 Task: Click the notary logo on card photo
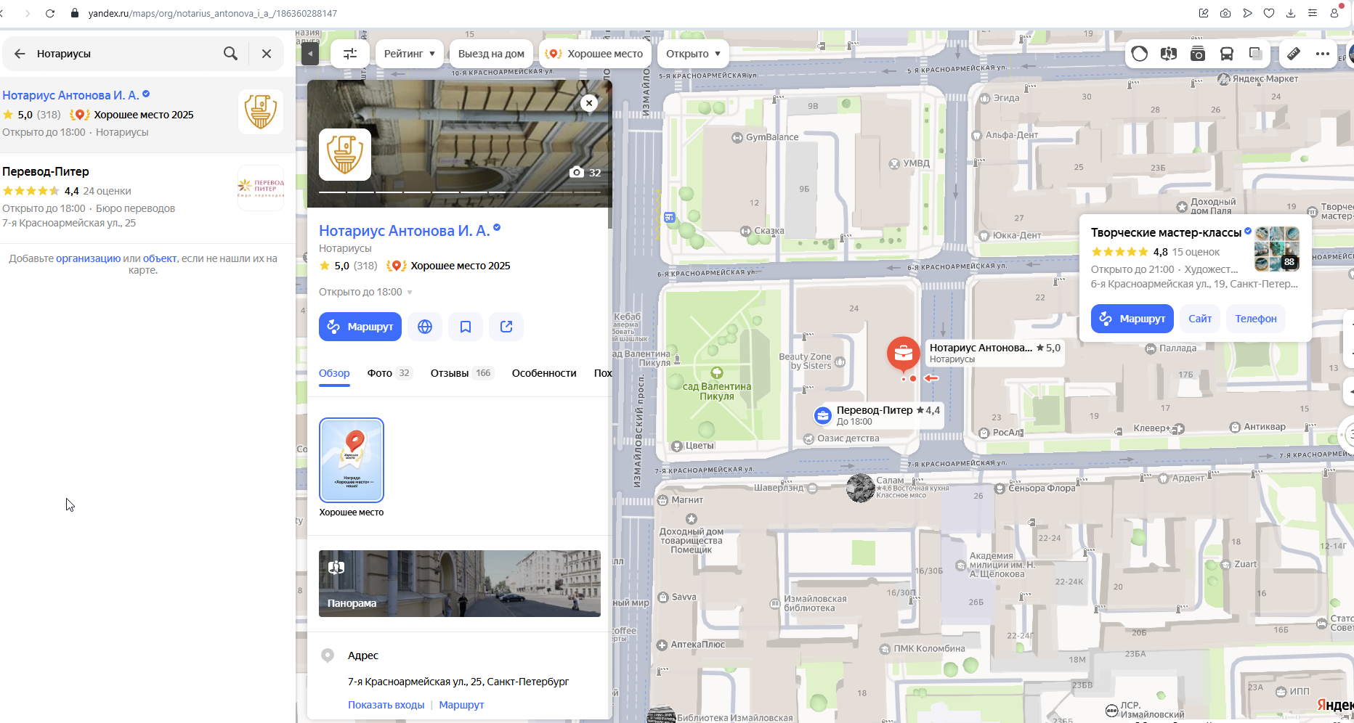coord(345,155)
